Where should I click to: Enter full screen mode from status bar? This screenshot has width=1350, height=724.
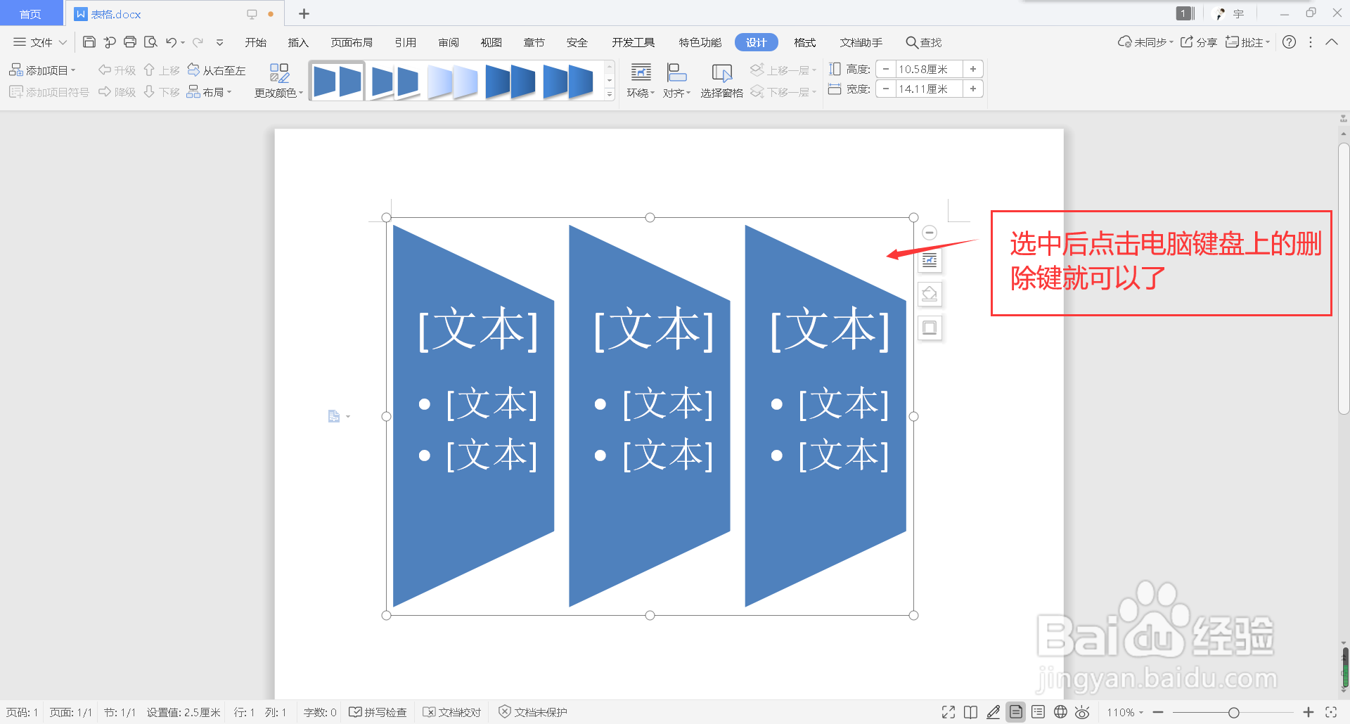(949, 712)
